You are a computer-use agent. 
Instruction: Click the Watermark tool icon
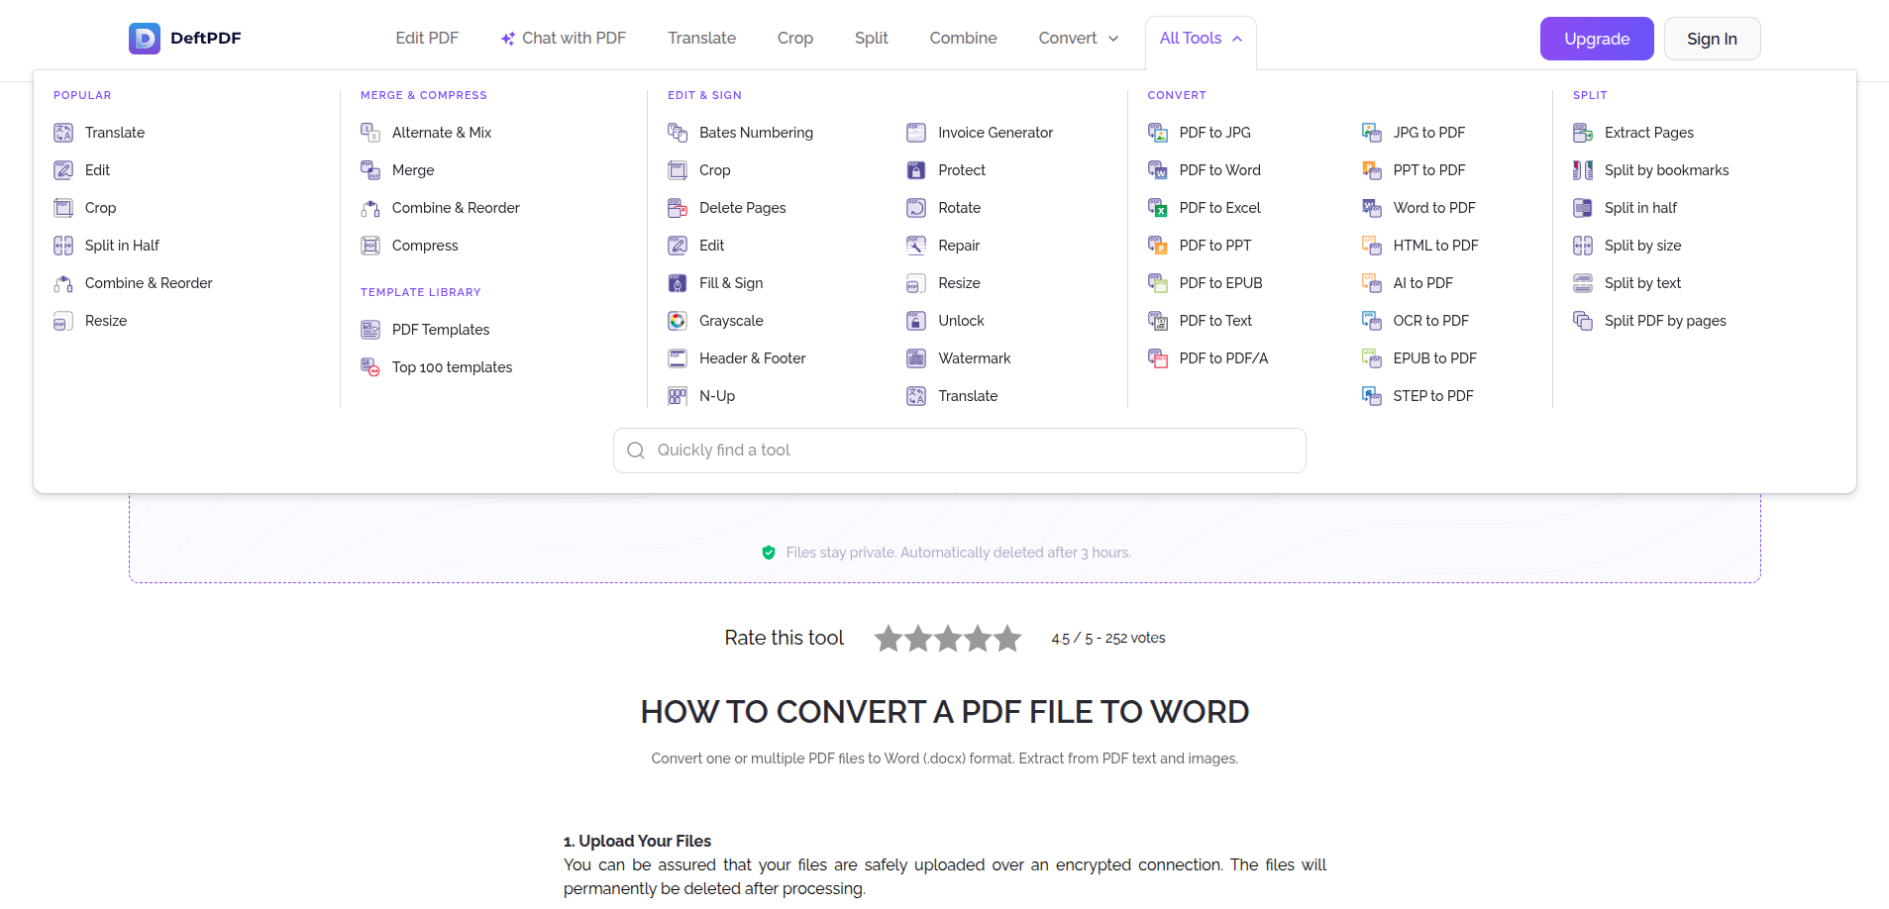(x=916, y=357)
